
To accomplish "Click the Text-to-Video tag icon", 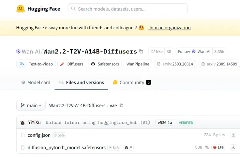I will (x=22, y=64).
